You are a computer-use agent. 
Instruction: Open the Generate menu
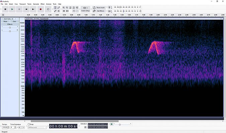click(36, 4)
